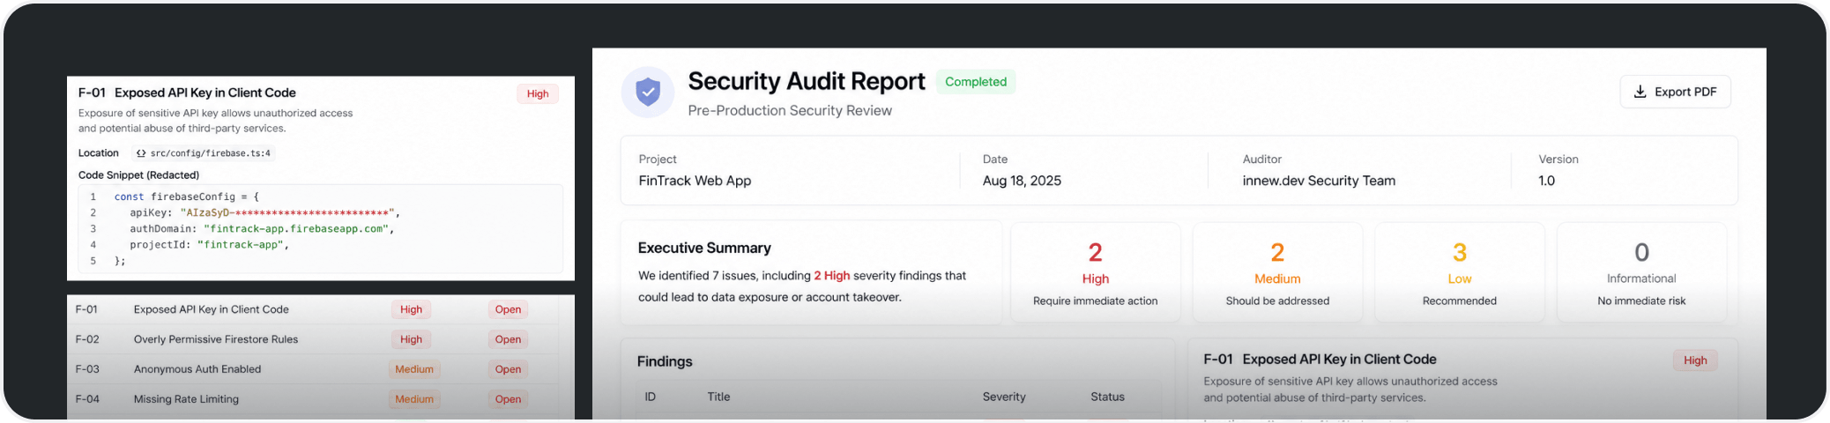Click the authDomain line in code snippet
Screen dimensions: 1830x423
pos(262,228)
